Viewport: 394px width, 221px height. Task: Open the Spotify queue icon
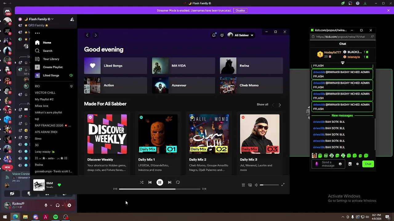pyautogui.click(x=243, y=185)
